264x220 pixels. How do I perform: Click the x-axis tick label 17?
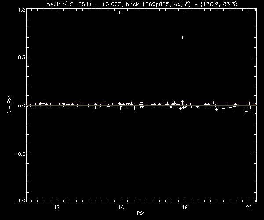click(x=57, y=207)
